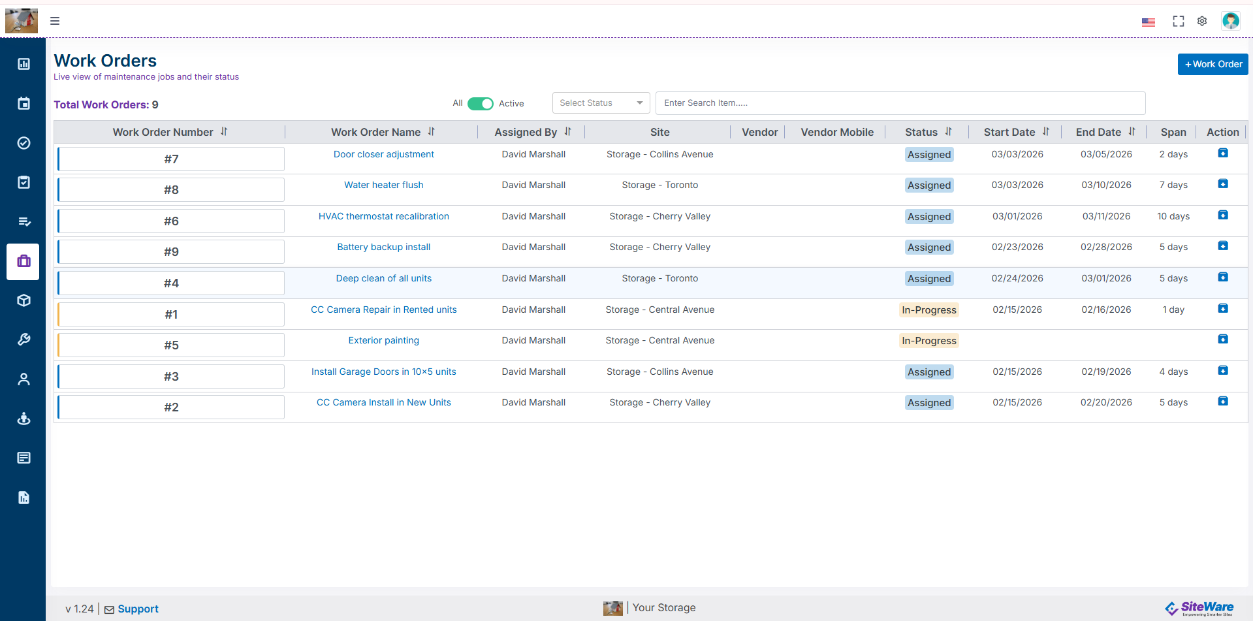Open settings gear in top bar
The width and height of the screenshot is (1253, 621).
coord(1202,22)
